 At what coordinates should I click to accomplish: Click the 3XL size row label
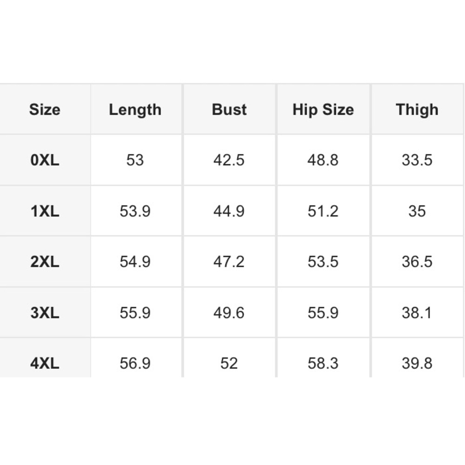45,312
